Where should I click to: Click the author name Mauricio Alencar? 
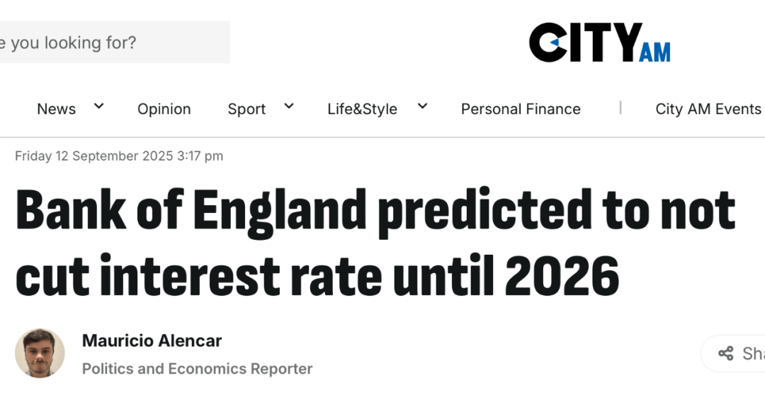[x=152, y=341]
